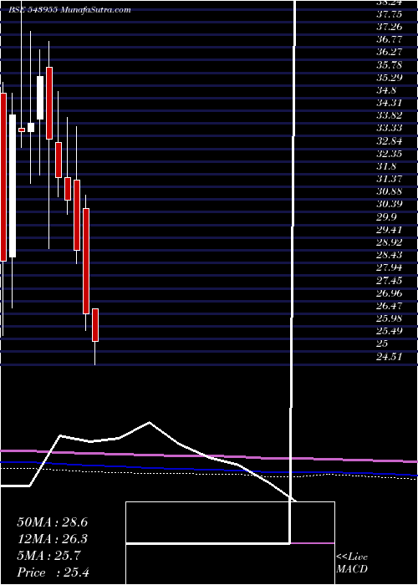Click the 29.41 price axis label
Image resolution: width=418 pixels, height=585 pixels.
(389, 230)
